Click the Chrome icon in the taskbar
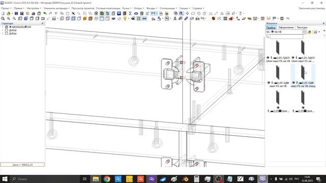This screenshot has height=183, width=326. coord(107,179)
